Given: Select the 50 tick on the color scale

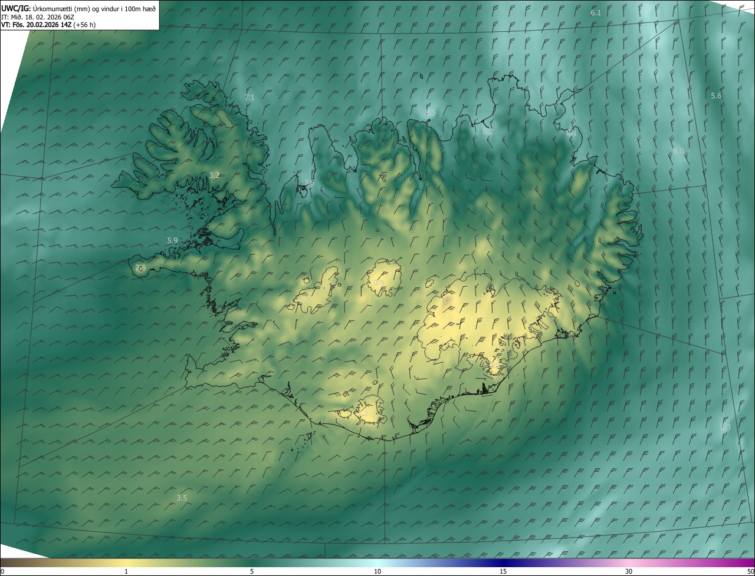Looking at the screenshot, I should [x=751, y=572].
